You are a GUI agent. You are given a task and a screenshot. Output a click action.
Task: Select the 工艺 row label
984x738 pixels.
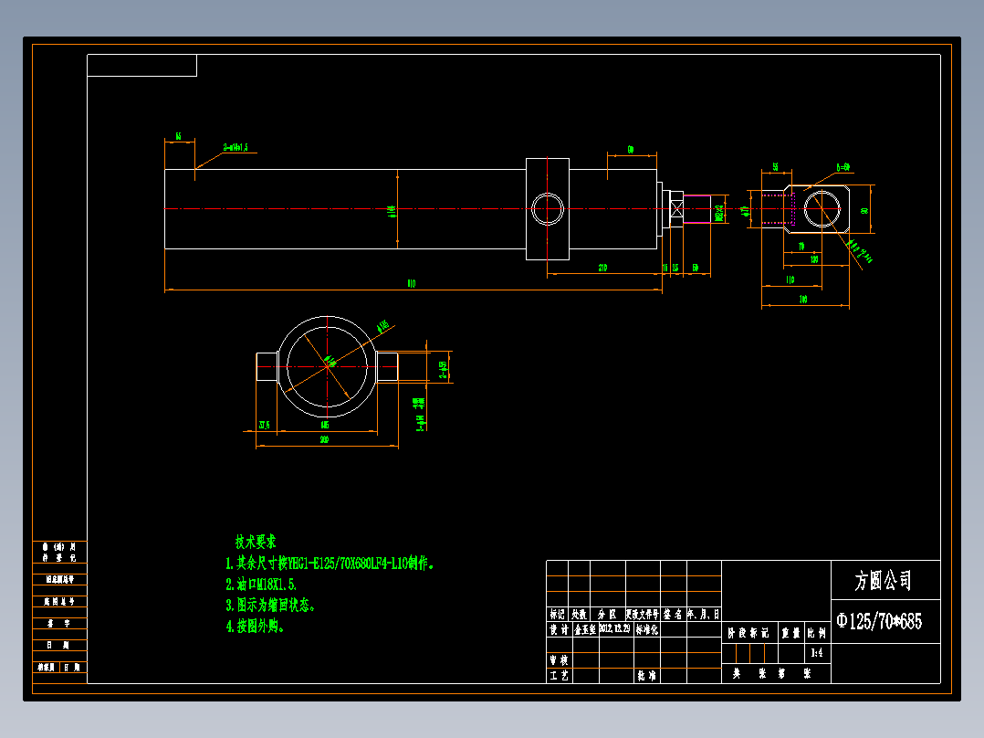(x=559, y=676)
